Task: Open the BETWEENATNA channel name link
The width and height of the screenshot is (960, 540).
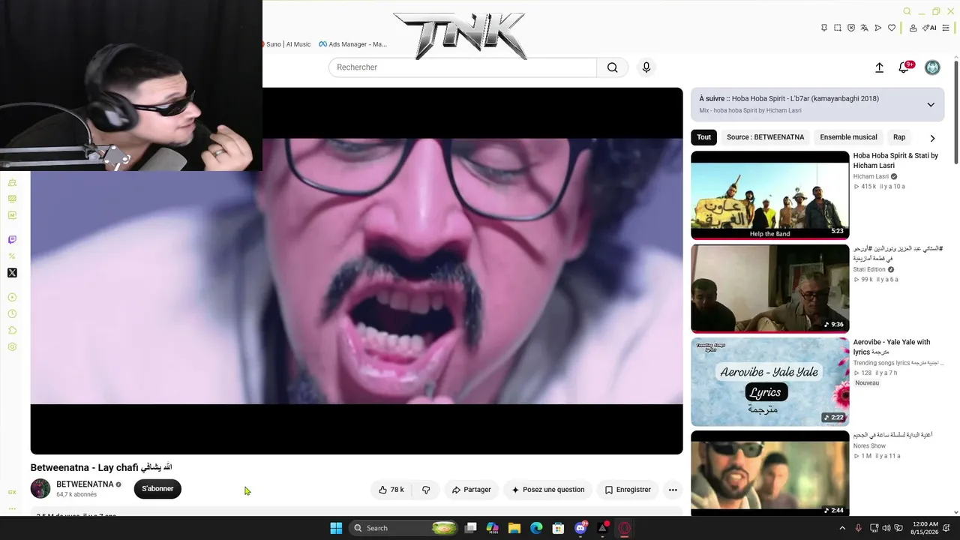Action: click(85, 484)
